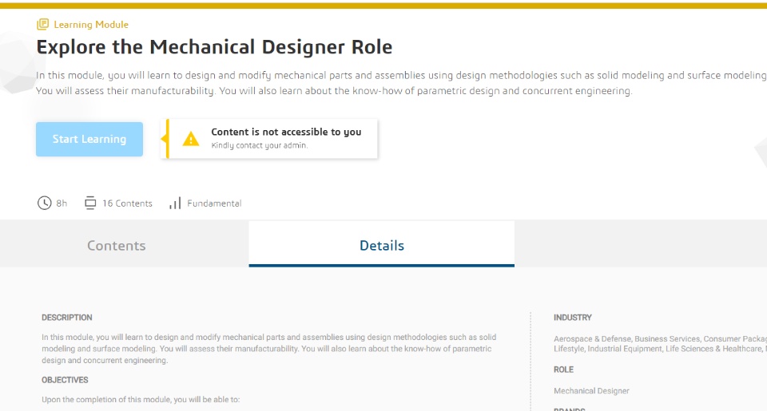Click the OBJECTIVES heading
The image size is (767, 411).
[x=65, y=380]
